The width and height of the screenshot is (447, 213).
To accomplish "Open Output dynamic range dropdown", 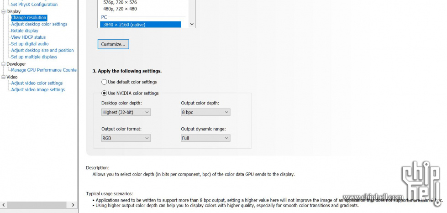I will pyautogui.click(x=205, y=138).
